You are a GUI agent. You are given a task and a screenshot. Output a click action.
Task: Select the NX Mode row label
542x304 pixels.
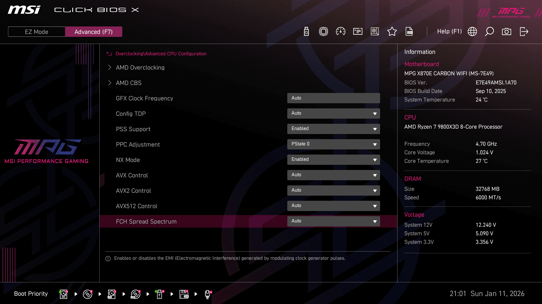coord(128,160)
